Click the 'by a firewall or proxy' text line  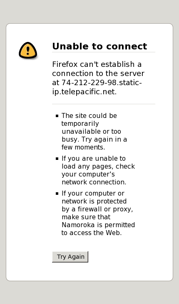(x=97, y=209)
